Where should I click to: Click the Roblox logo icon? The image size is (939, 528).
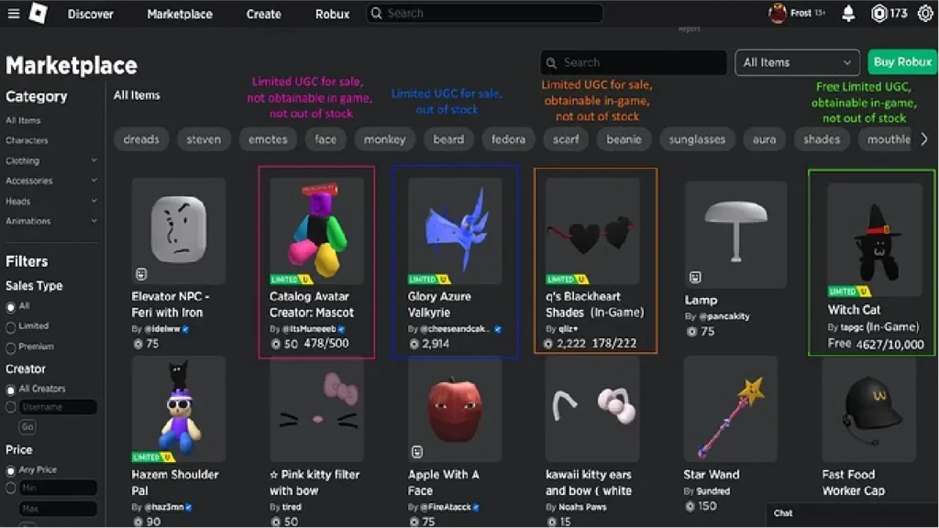tap(39, 13)
